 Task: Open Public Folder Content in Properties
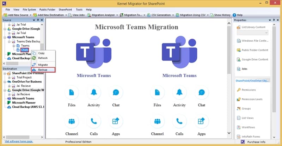click(252, 50)
